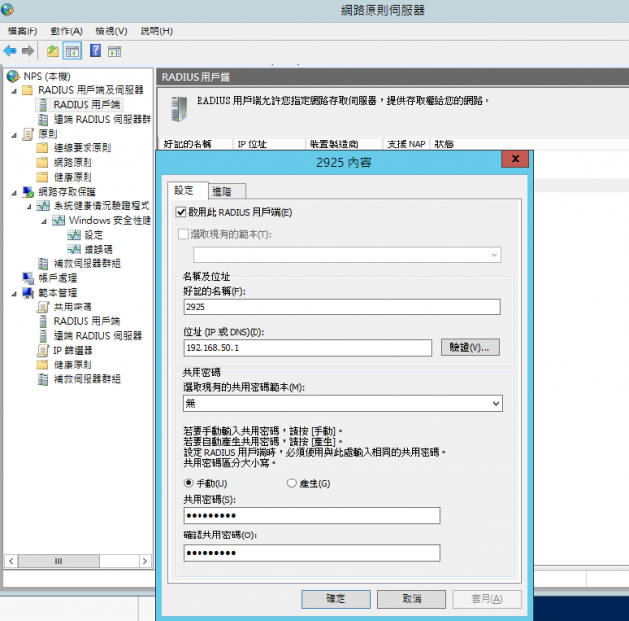This screenshot has width=629, height=621.
Task: Click the 原則 policy scroll icon
Action: (x=29, y=134)
